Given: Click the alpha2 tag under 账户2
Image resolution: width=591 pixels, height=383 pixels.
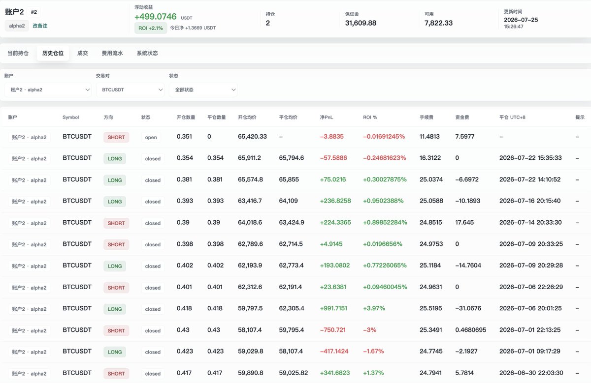Looking at the screenshot, I should click(17, 26).
